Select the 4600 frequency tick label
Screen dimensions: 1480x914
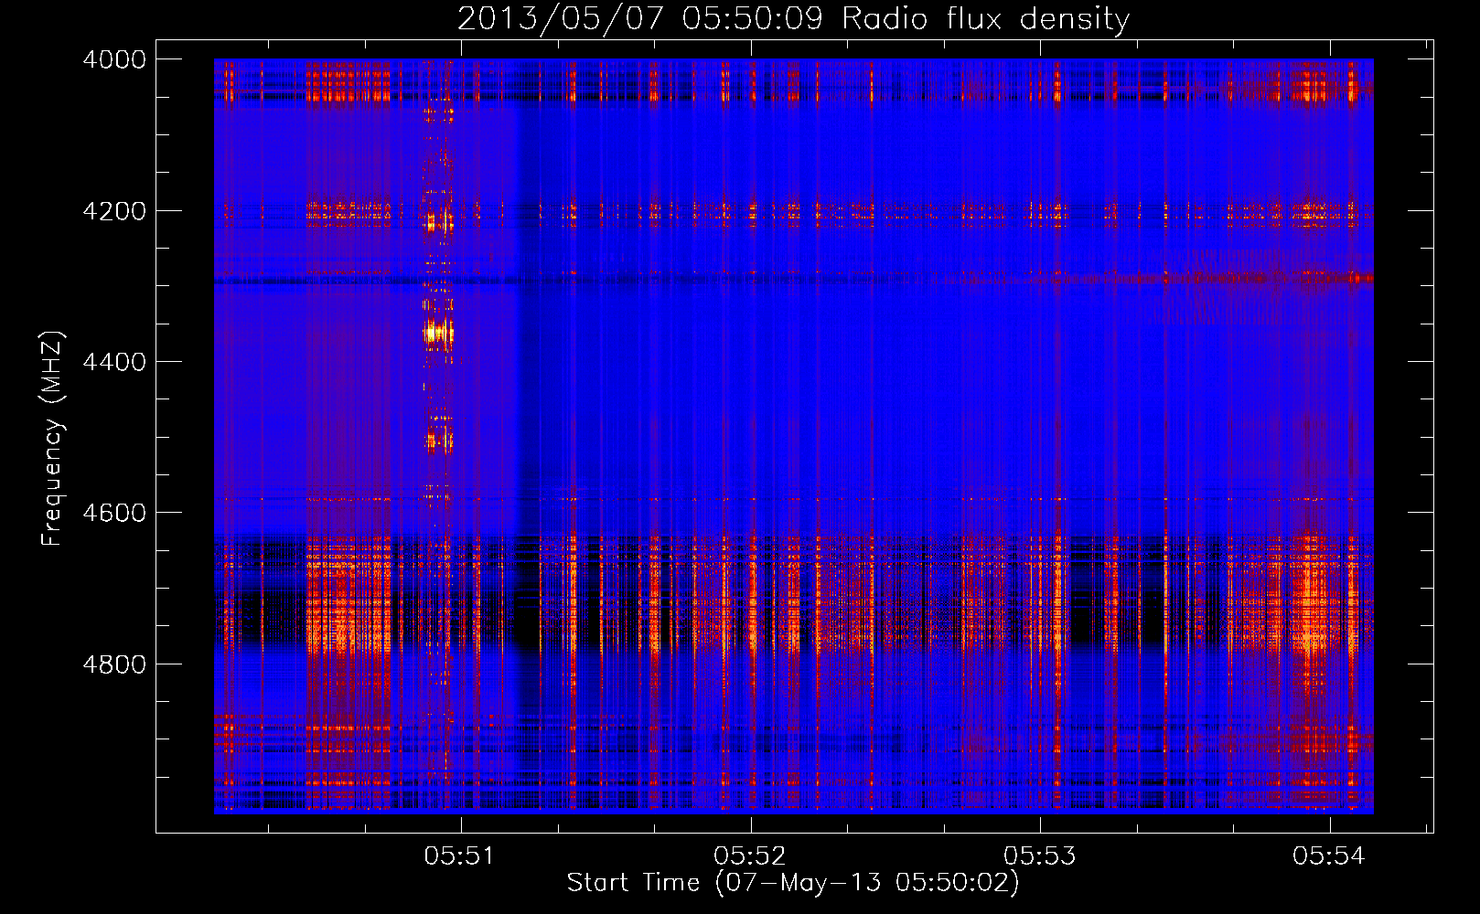coord(114,513)
